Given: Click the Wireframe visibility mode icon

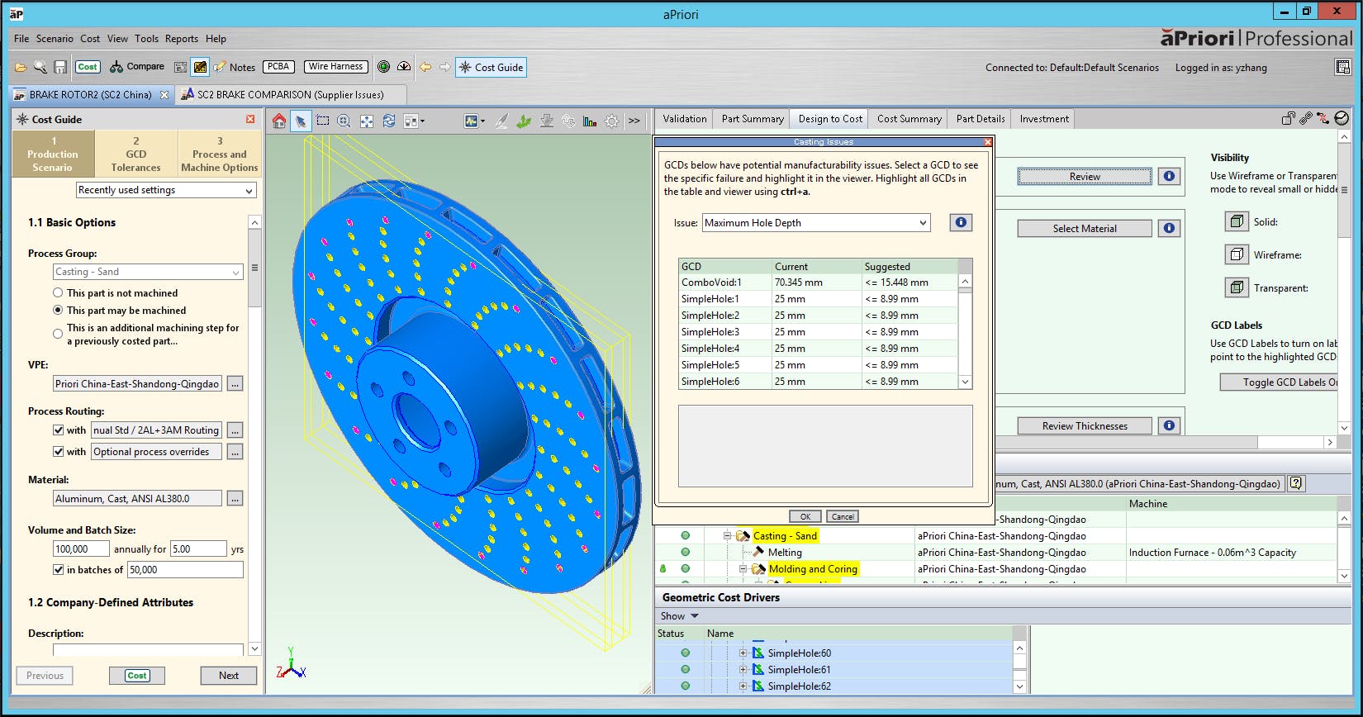Looking at the screenshot, I should [1237, 254].
